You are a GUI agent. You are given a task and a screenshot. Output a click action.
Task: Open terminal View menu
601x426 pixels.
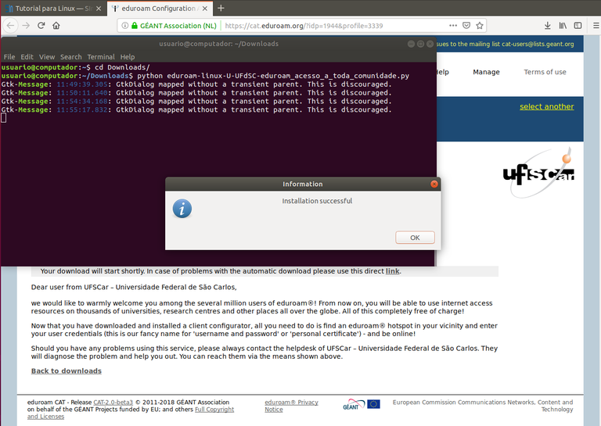click(47, 57)
